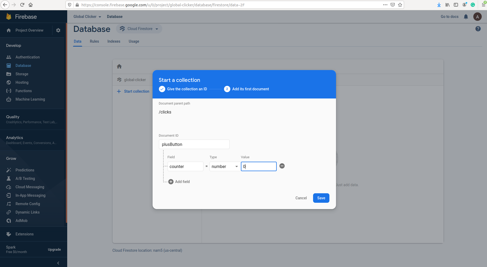Open A/B Testing
Screen dimensions: 487x267
[25, 179]
